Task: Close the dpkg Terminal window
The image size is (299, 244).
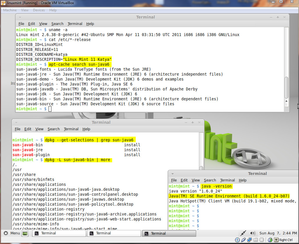Action: point(199,122)
